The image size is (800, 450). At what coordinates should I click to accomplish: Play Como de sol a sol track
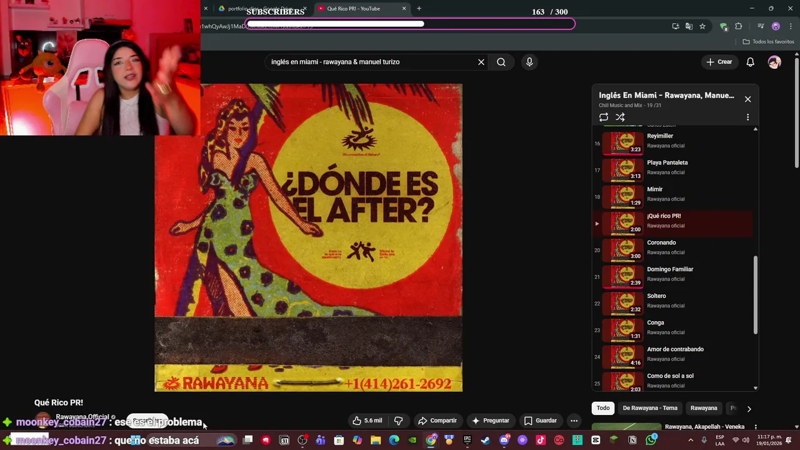click(x=672, y=380)
